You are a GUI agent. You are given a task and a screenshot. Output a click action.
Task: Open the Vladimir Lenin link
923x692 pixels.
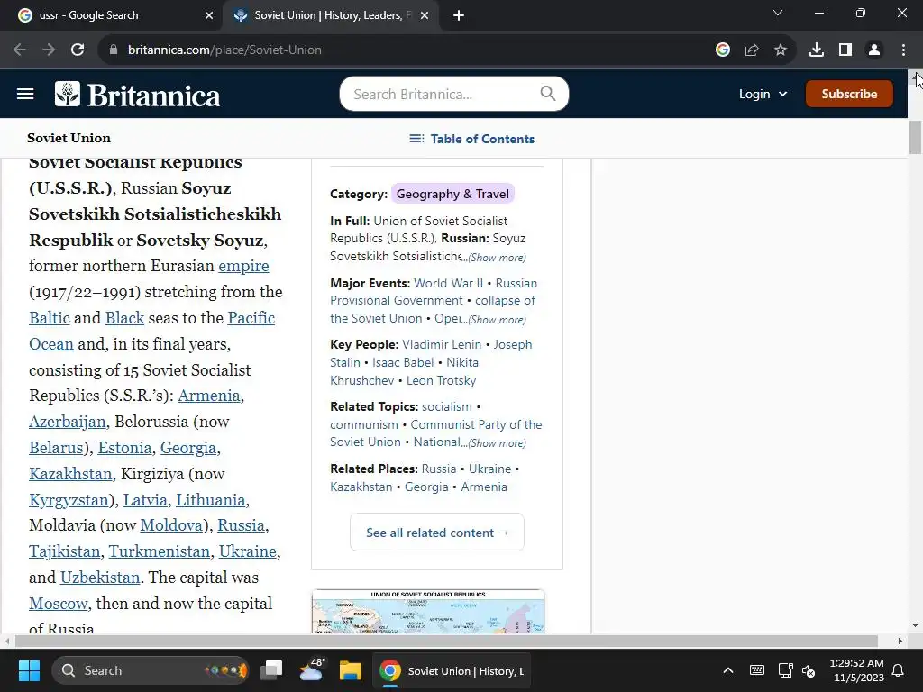[x=442, y=345]
